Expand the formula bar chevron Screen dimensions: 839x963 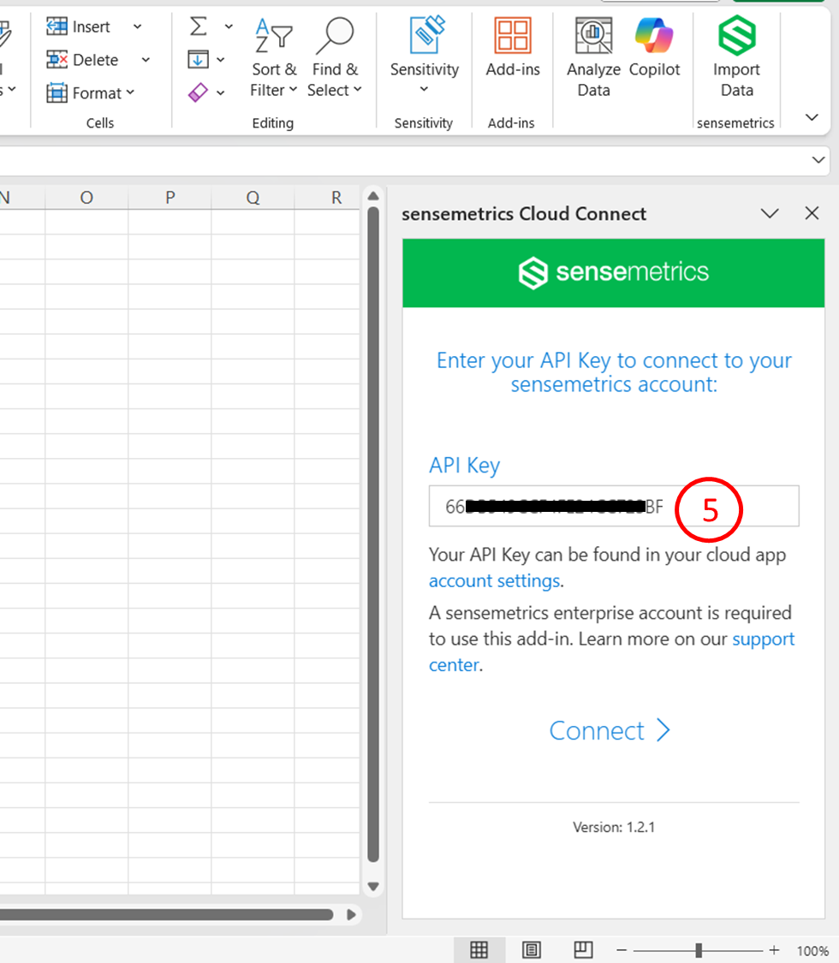(x=818, y=160)
